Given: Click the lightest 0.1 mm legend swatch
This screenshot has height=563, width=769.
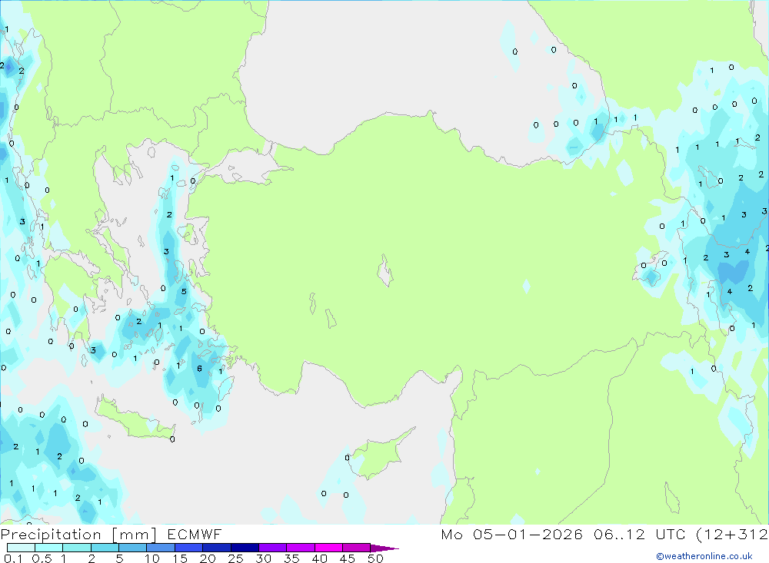Looking at the screenshot, I should click(21, 548).
